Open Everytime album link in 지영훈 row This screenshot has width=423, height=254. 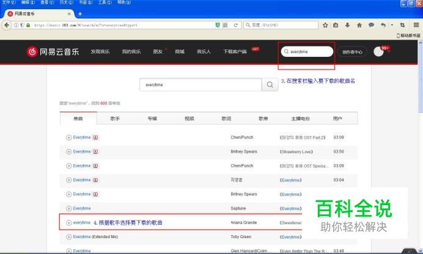pyautogui.click(x=290, y=180)
